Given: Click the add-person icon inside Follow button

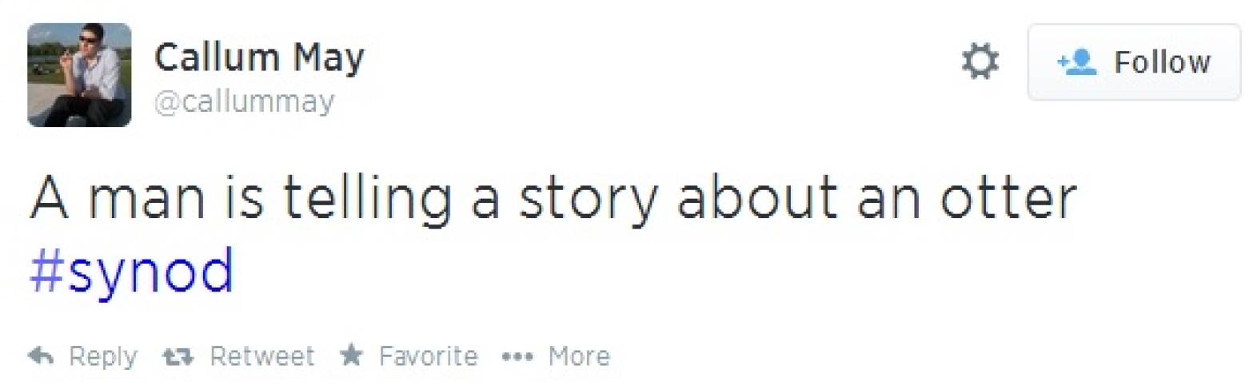Looking at the screenshot, I should coord(1076,62).
